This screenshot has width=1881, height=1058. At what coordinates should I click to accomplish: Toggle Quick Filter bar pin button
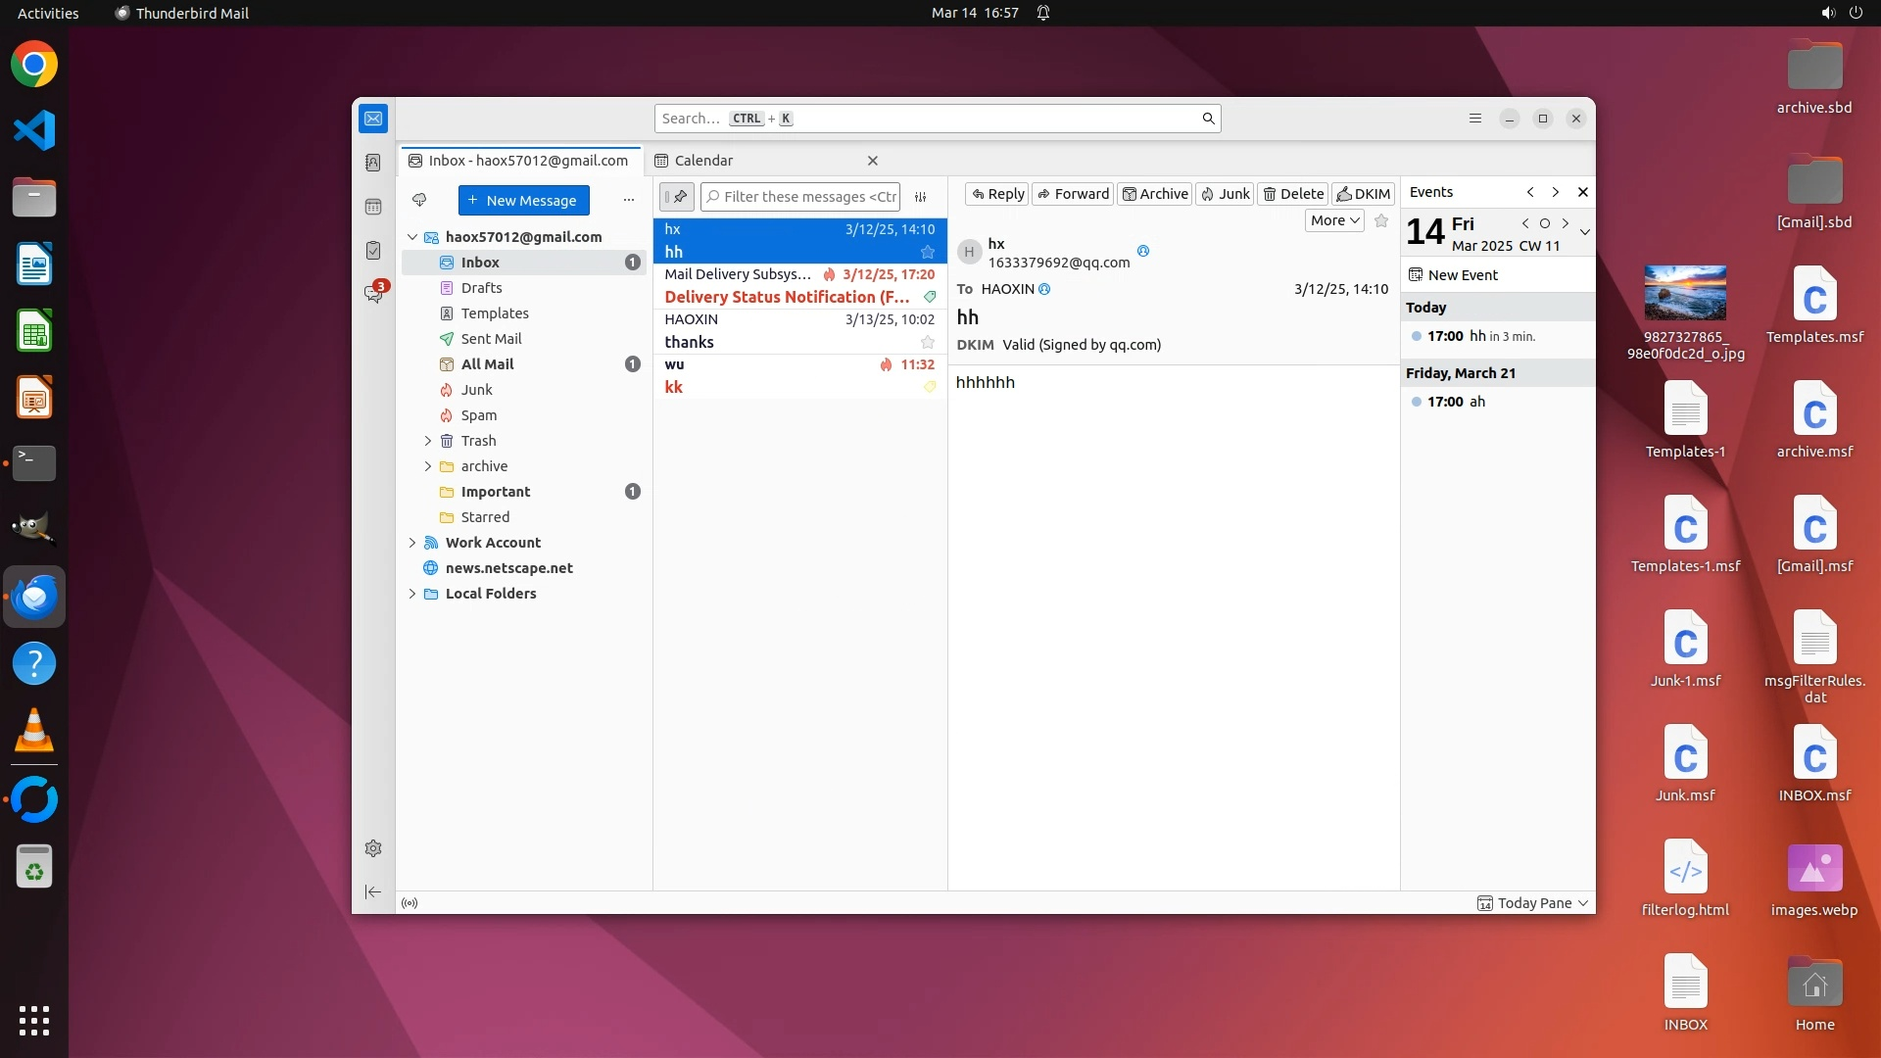point(676,197)
